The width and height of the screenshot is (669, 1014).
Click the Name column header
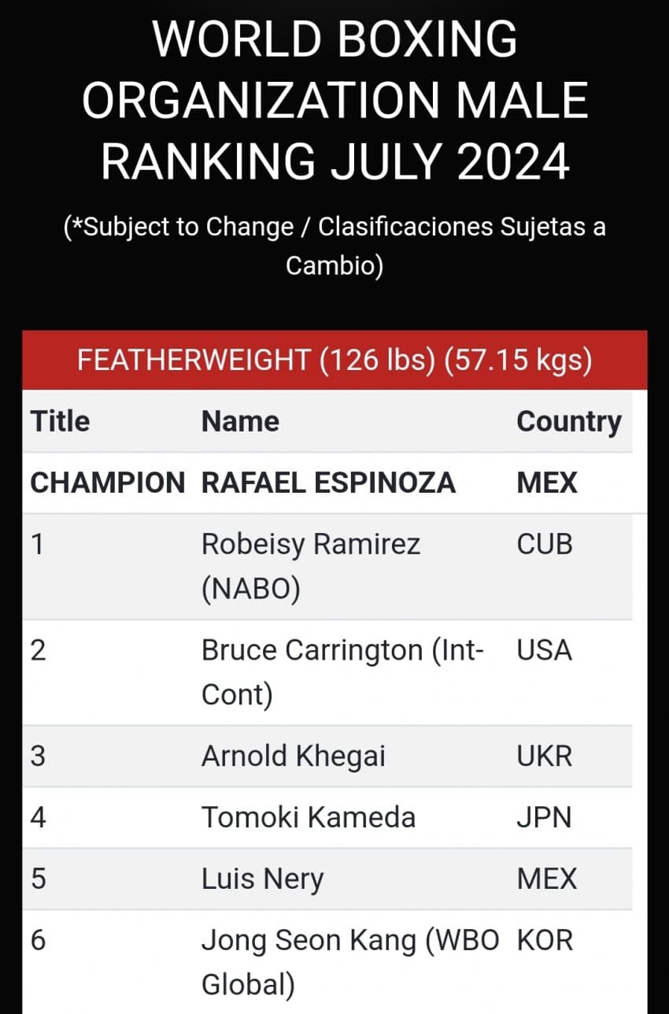240,421
